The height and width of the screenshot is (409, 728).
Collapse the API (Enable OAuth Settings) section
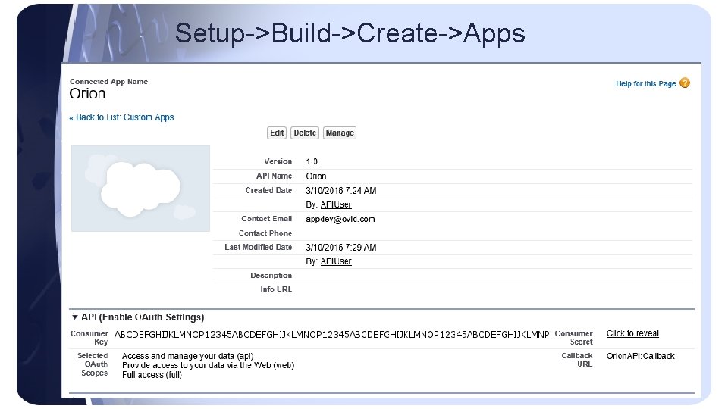coord(75,317)
